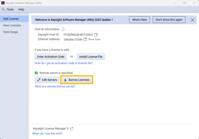Click the wrench icon next to Tools
The image size is (199, 139).
click(4, 9)
